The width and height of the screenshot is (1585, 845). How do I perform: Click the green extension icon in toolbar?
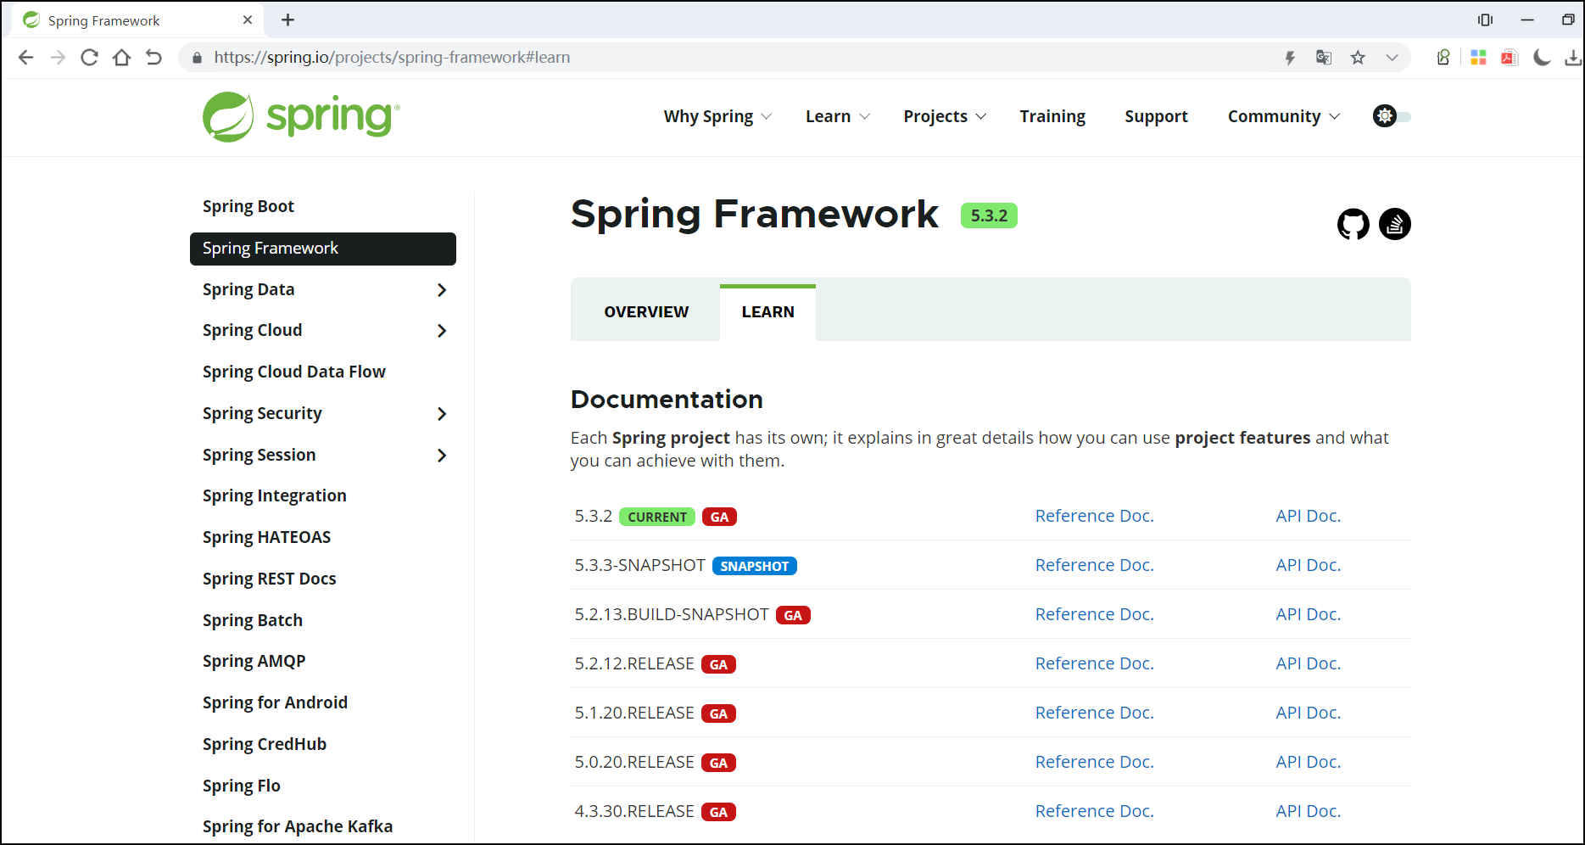pos(1443,58)
